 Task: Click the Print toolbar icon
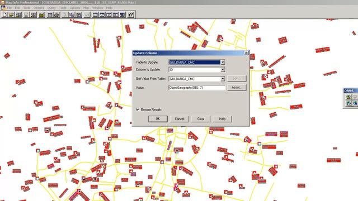point(56,15)
